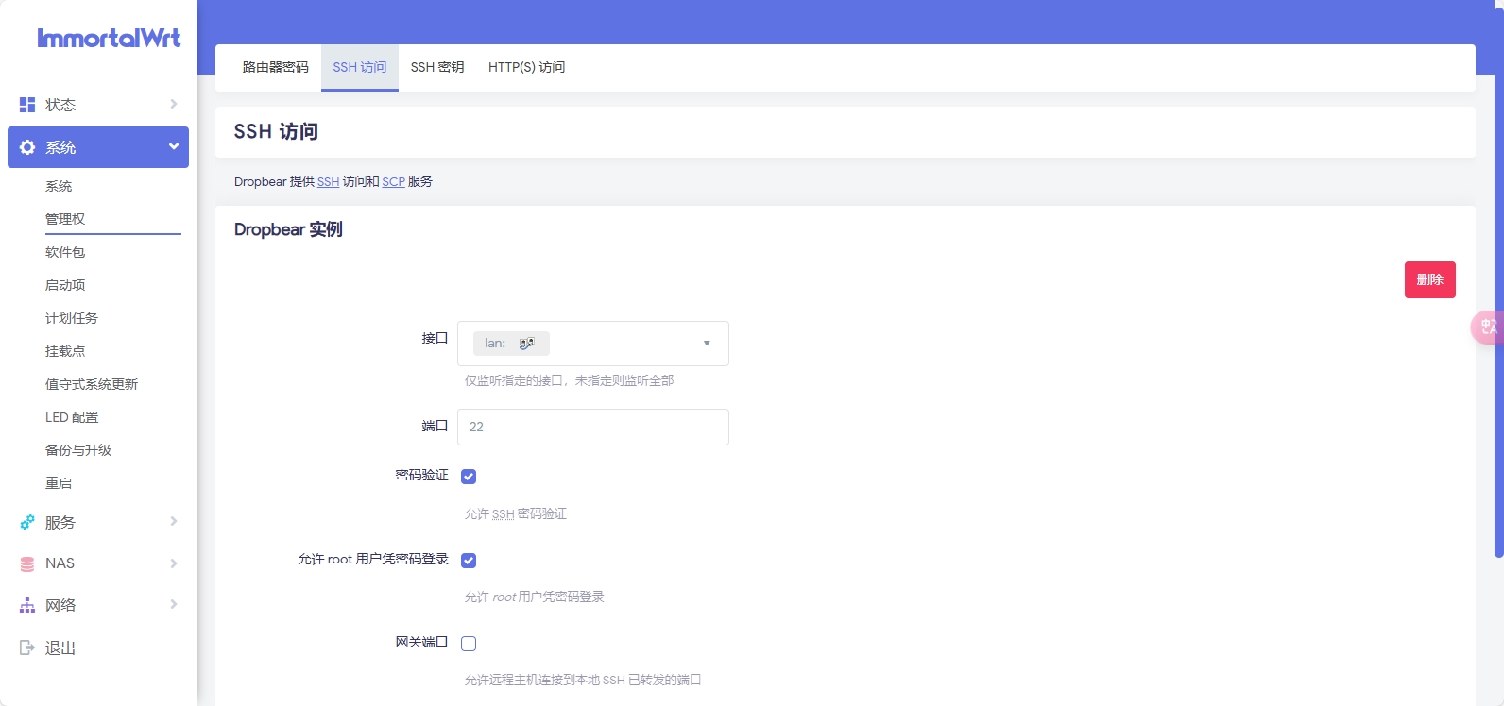Image resolution: width=1504 pixels, height=706 pixels.
Task: Click hint 允许远程主机连接到本地 SSH 已转发的端口
Action: click(x=583, y=680)
